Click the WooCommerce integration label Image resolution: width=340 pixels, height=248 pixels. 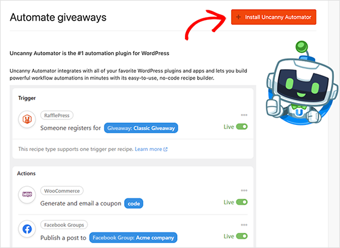point(62,191)
